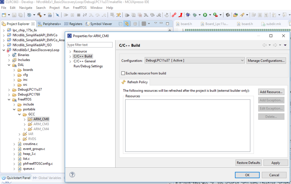Click the hammer Build icon

point(39,15)
